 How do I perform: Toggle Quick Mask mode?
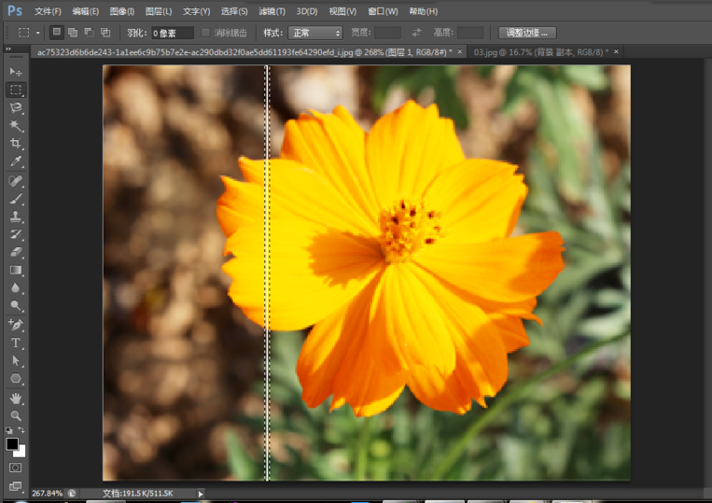(16, 468)
